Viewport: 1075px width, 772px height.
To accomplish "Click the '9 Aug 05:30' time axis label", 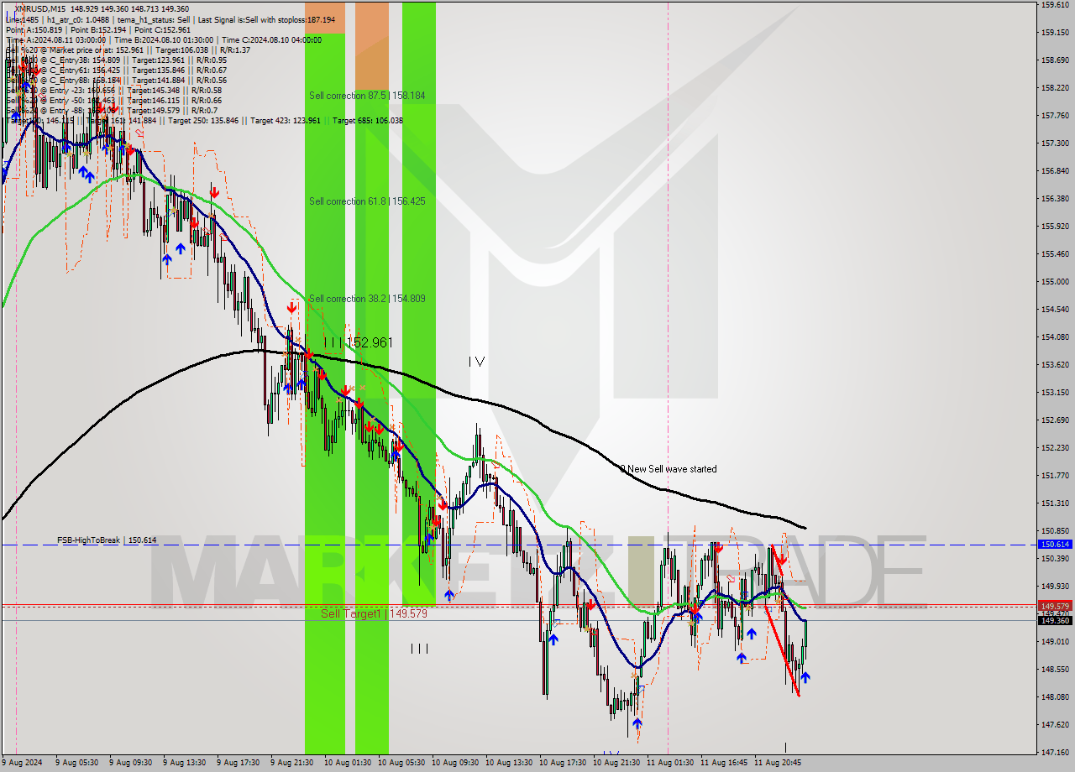I will (x=76, y=763).
